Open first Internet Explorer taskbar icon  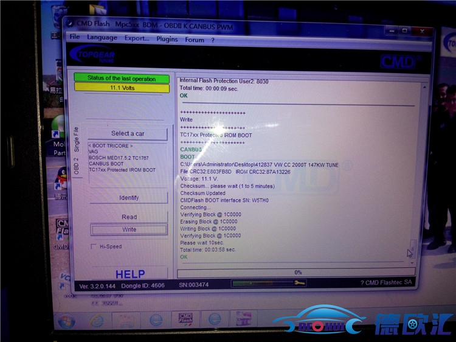[x=96, y=321]
